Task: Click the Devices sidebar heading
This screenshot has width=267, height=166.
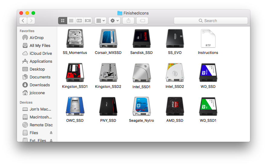Action: tap(26, 102)
